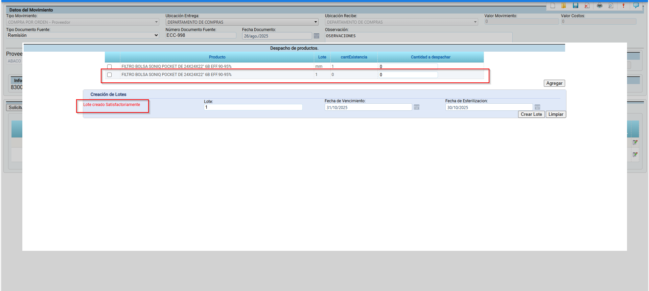Open the Ubicación Recibe dropdown

pyautogui.click(x=401, y=22)
